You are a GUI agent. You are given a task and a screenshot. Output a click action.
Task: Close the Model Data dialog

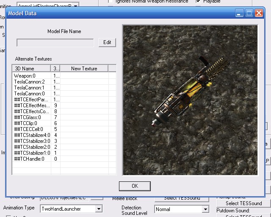[x=258, y=13]
